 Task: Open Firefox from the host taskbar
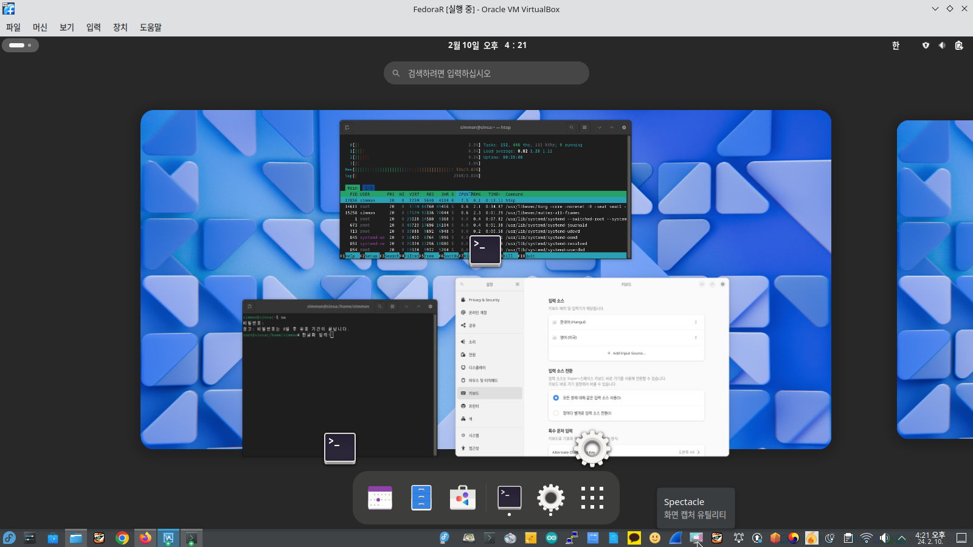tap(145, 538)
